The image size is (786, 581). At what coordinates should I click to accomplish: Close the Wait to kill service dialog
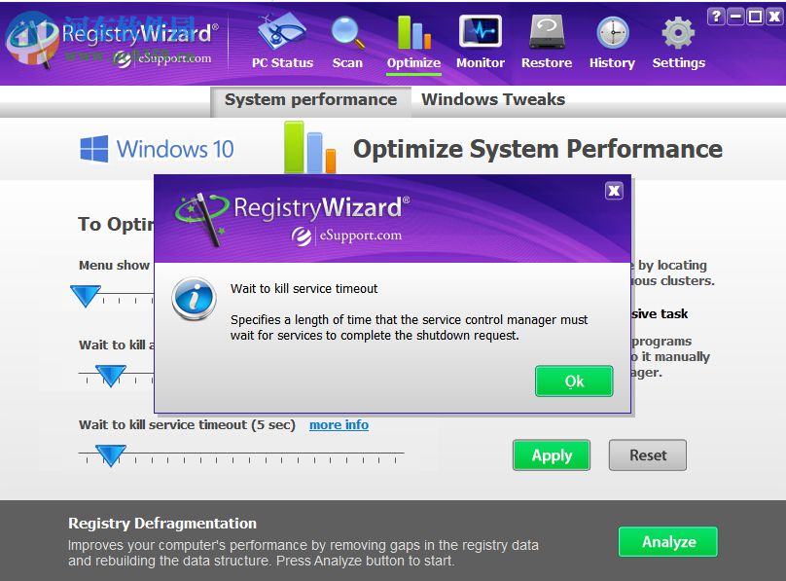point(614,191)
